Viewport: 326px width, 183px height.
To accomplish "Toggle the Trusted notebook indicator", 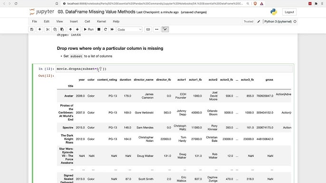I will pos(248,21).
